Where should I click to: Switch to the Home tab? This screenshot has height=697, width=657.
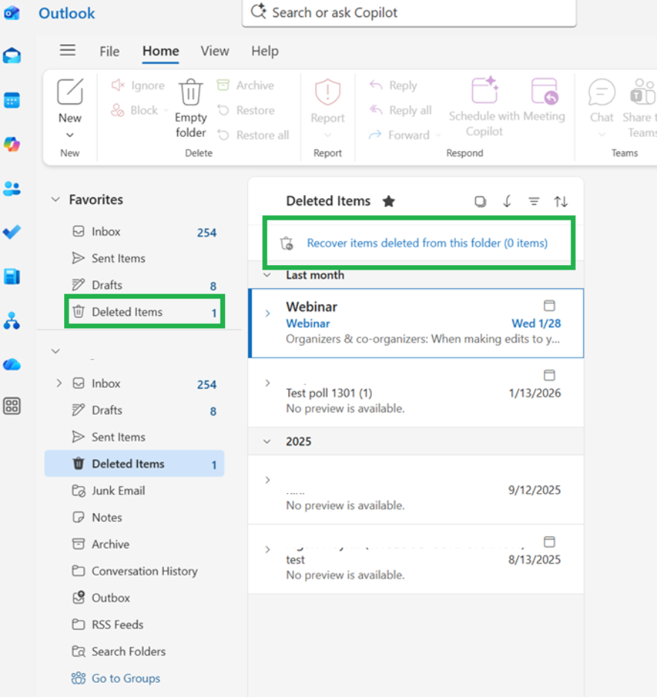[x=160, y=51]
